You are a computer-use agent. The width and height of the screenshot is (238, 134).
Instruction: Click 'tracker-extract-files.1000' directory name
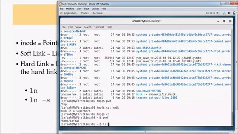tap(157, 98)
